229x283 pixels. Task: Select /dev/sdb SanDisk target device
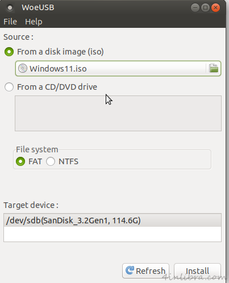pos(113,220)
